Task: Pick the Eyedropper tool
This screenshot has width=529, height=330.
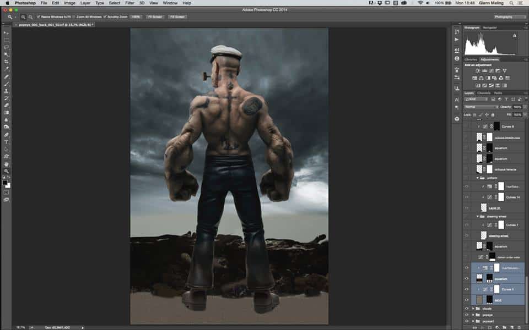Action: 7,69
